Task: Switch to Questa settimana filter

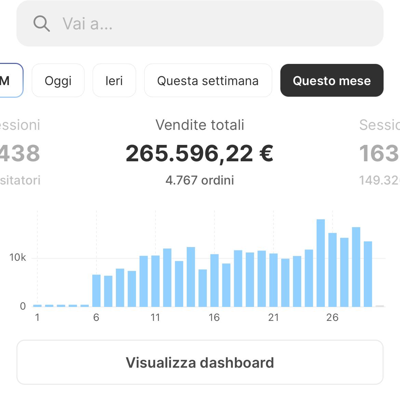Action: (x=208, y=81)
